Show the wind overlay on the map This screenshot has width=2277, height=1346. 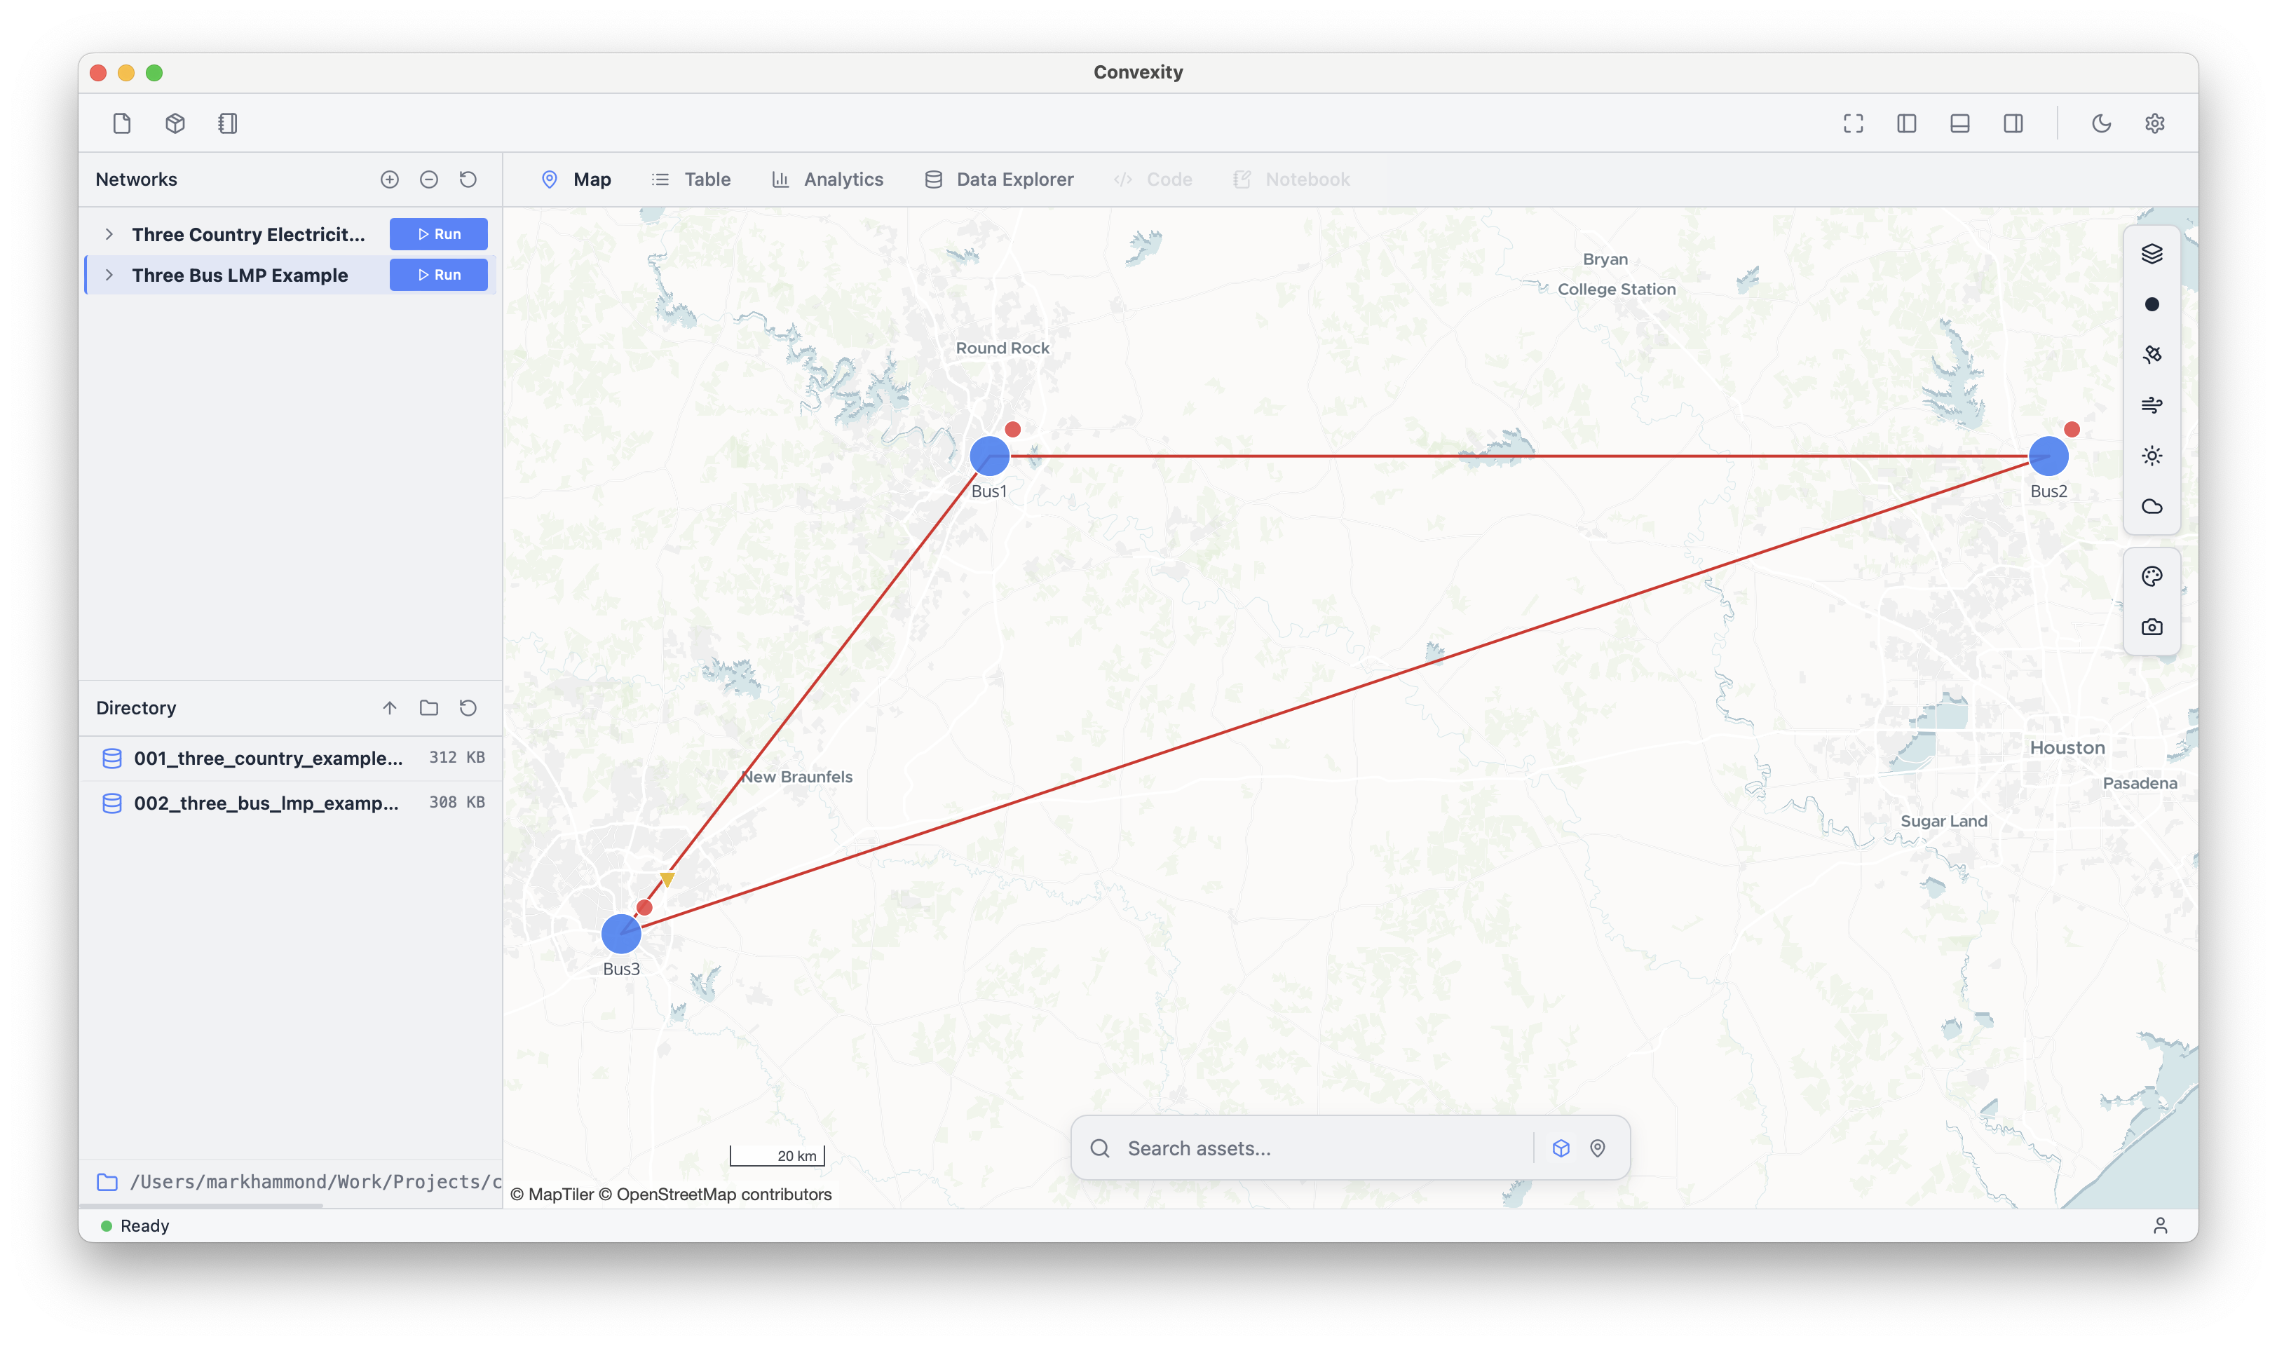2152,405
